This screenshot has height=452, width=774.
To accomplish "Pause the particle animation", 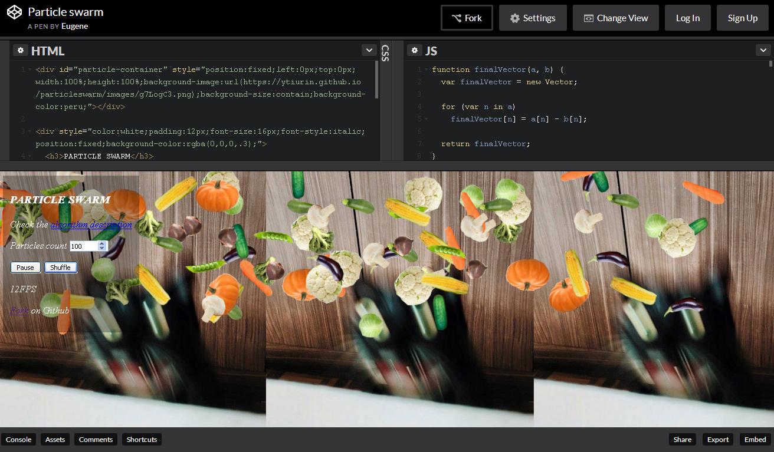I will (x=25, y=268).
